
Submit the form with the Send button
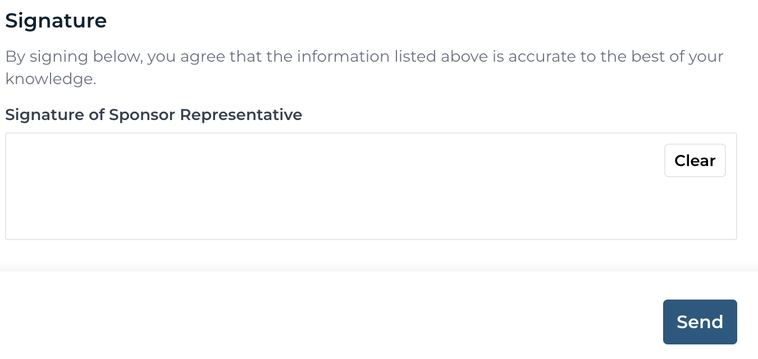click(700, 322)
